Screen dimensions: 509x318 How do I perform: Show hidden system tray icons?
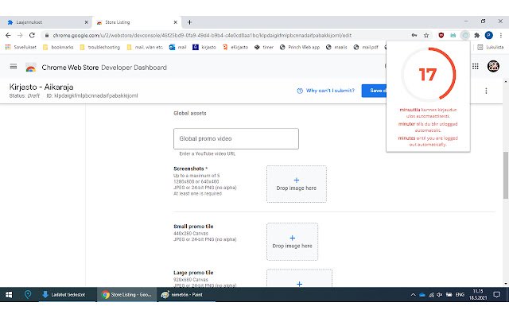[413, 295]
